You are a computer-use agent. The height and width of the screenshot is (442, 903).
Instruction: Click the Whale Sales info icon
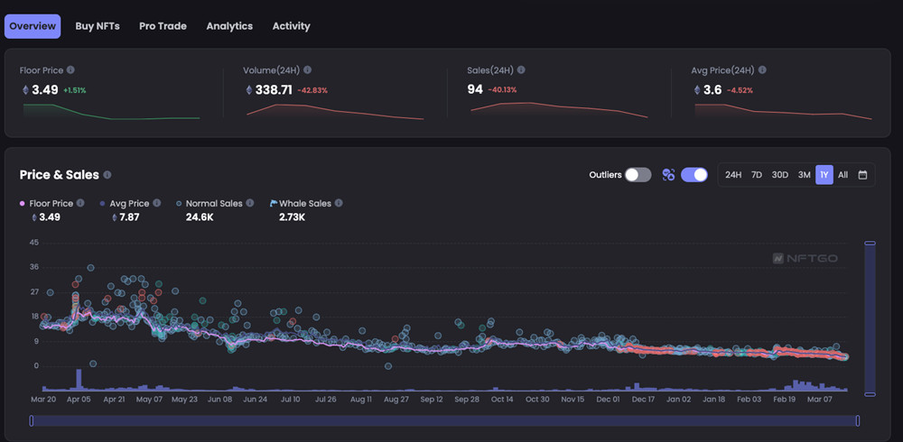tap(339, 204)
